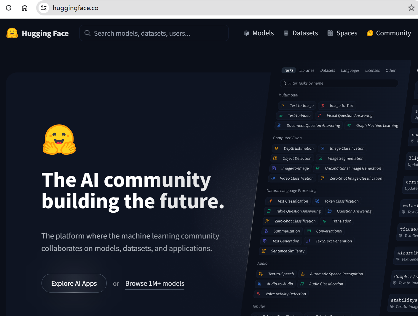Image resolution: width=418 pixels, height=316 pixels.
Task: Select the Text Generation tag
Action: point(281,241)
